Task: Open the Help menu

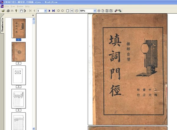Action: tap(27, 6)
